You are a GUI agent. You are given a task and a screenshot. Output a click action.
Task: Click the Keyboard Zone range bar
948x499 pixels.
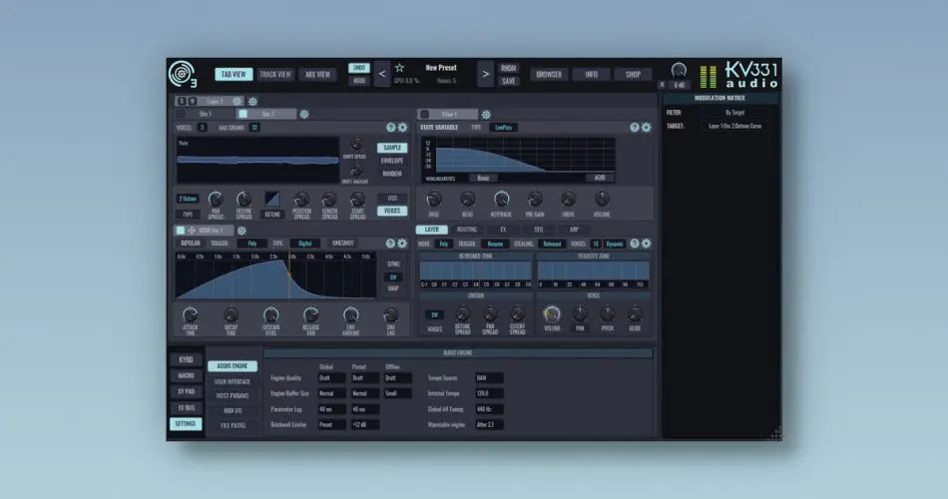point(475,271)
